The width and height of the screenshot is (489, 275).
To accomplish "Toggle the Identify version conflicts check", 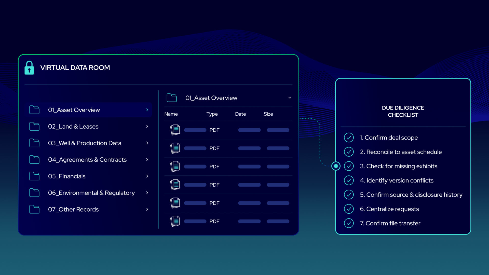I will point(349,180).
